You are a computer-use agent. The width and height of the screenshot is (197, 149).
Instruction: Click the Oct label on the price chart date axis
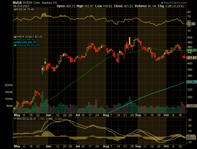tap(166, 115)
